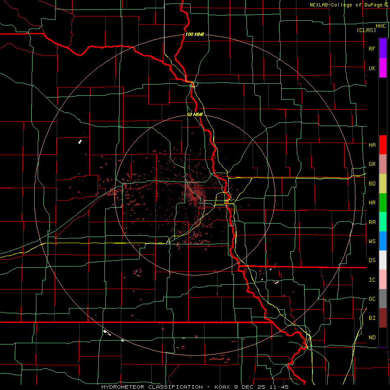Click the RF legend label
The width and height of the screenshot is (390, 390).
point(372,49)
